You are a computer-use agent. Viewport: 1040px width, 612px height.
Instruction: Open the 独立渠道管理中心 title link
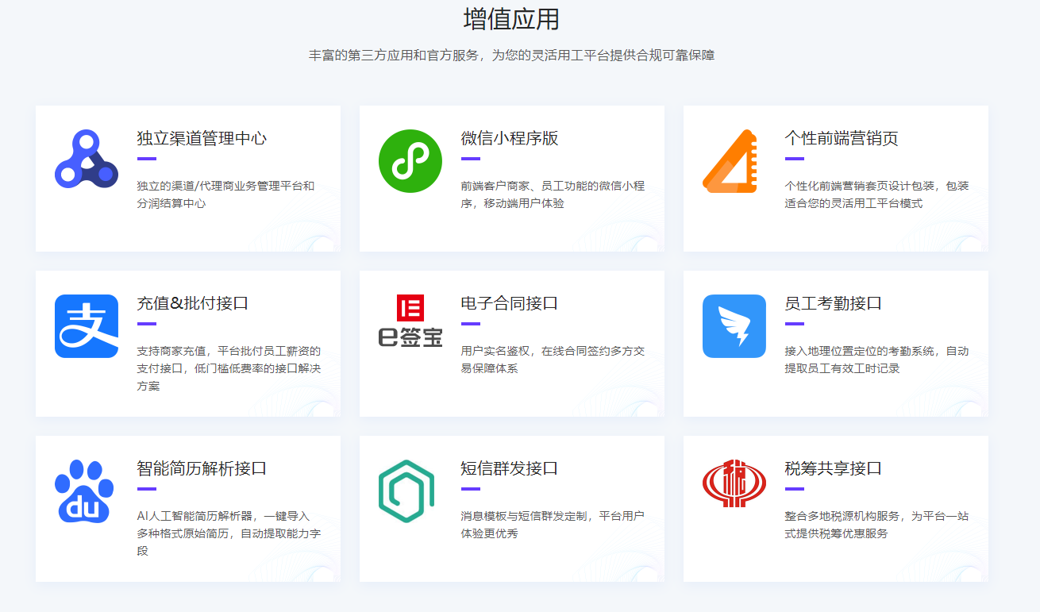[x=202, y=138]
